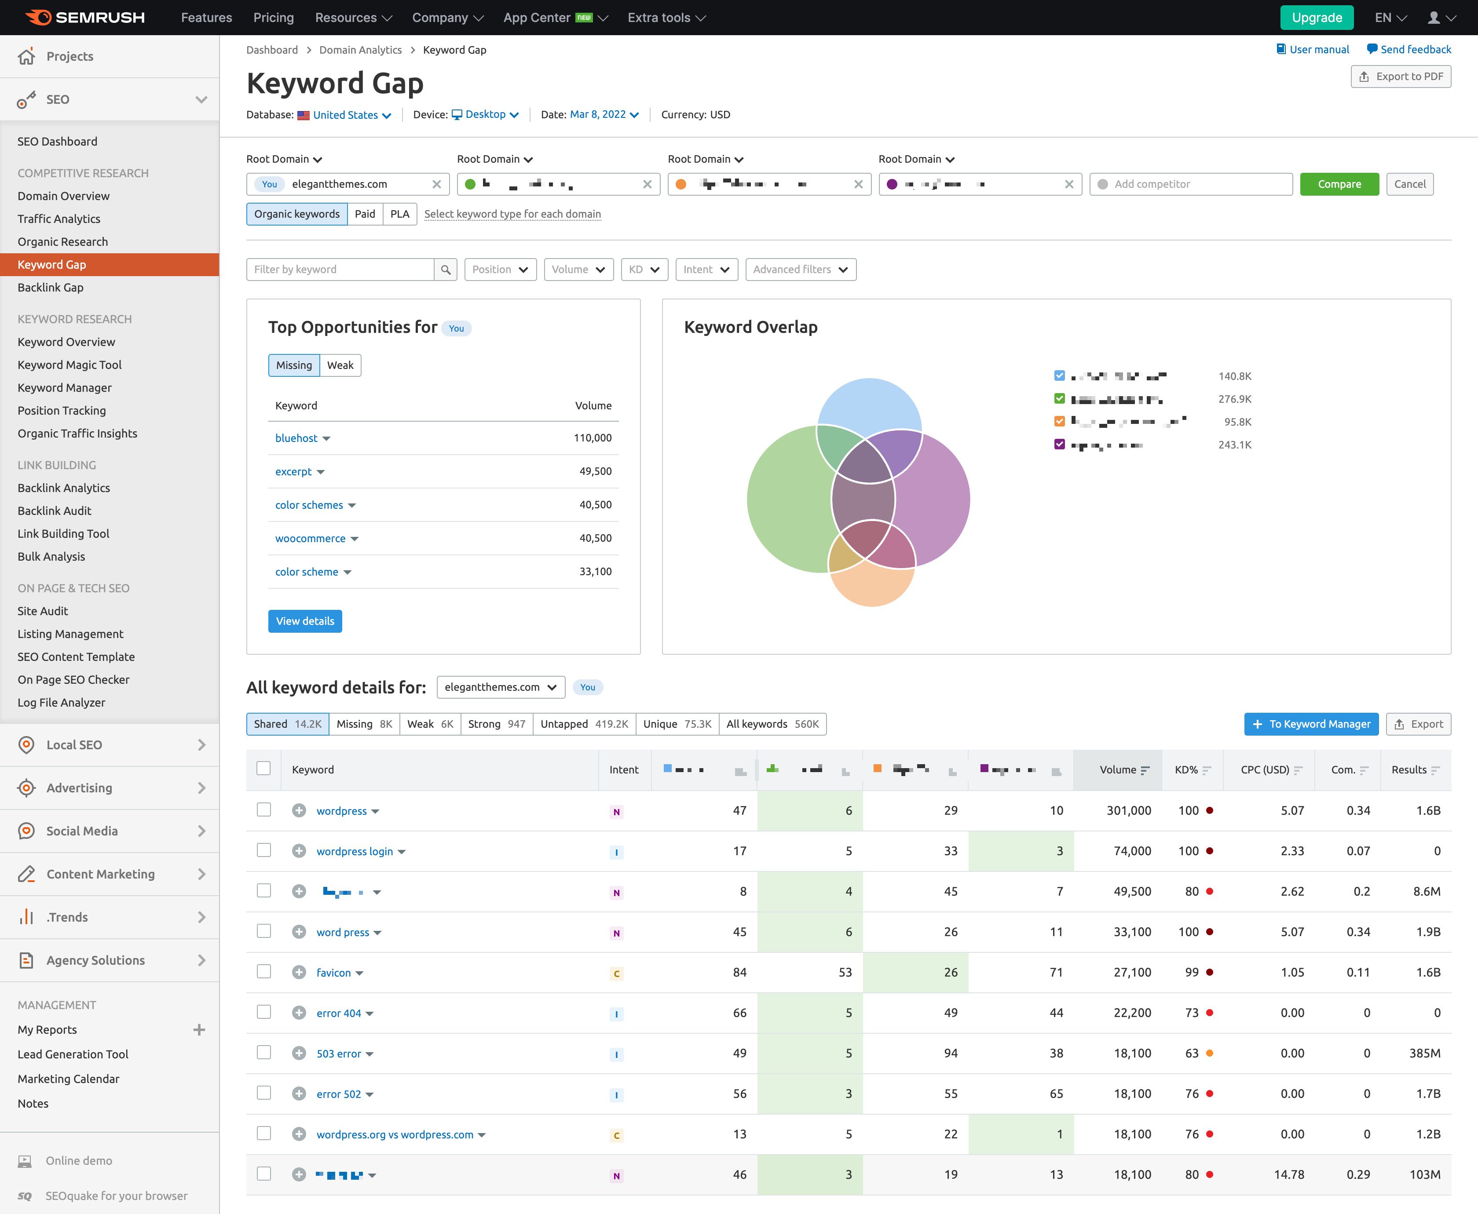
Task: Click plus icon next to My Reports
Action: click(x=199, y=1029)
